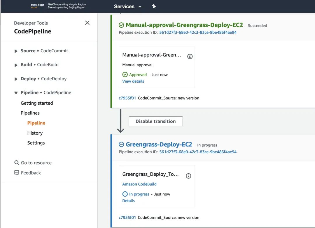Image resolution: width=315 pixels, height=228 pixels.
Task: Click the Feedback speech bubble icon
Action: tap(17, 173)
